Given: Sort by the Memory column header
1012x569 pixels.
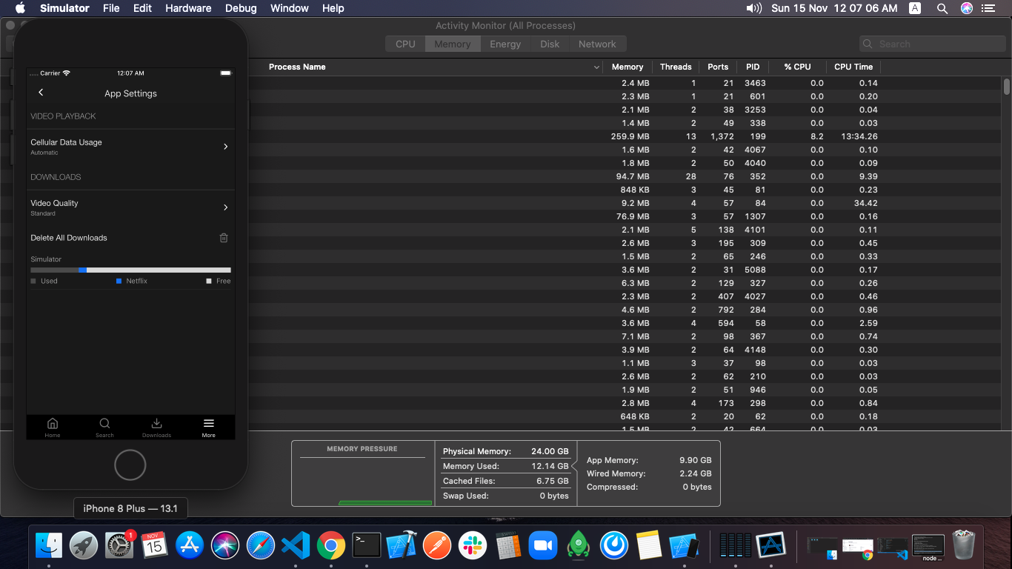Looking at the screenshot, I should [x=627, y=67].
